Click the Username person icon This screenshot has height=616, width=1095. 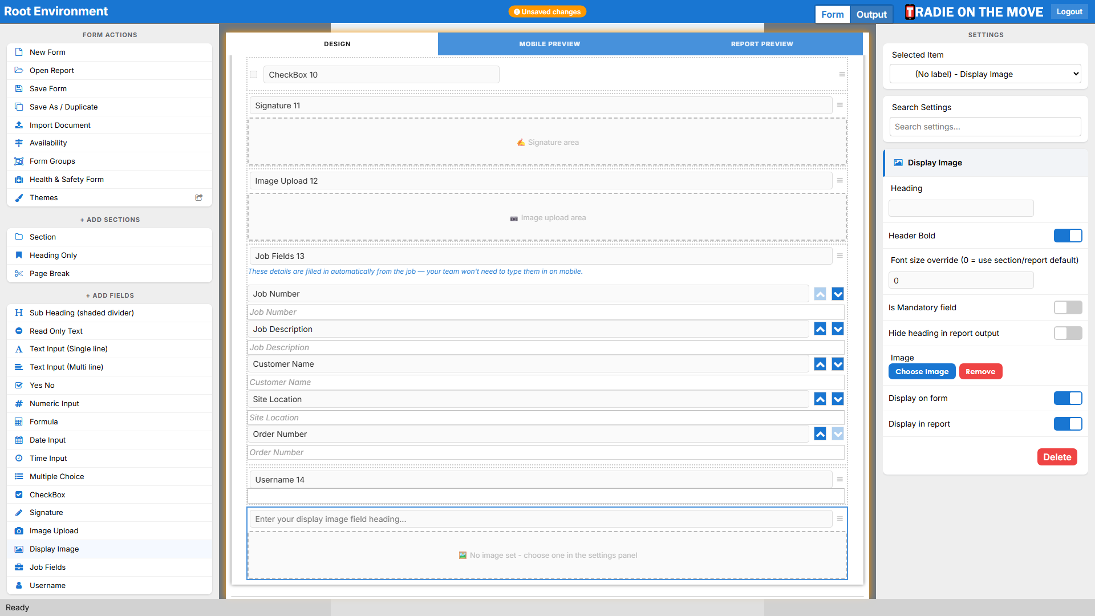click(19, 585)
